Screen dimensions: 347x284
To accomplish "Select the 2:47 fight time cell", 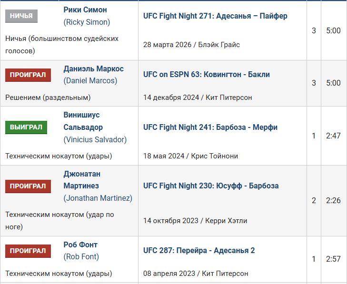I will pyautogui.click(x=333, y=136).
